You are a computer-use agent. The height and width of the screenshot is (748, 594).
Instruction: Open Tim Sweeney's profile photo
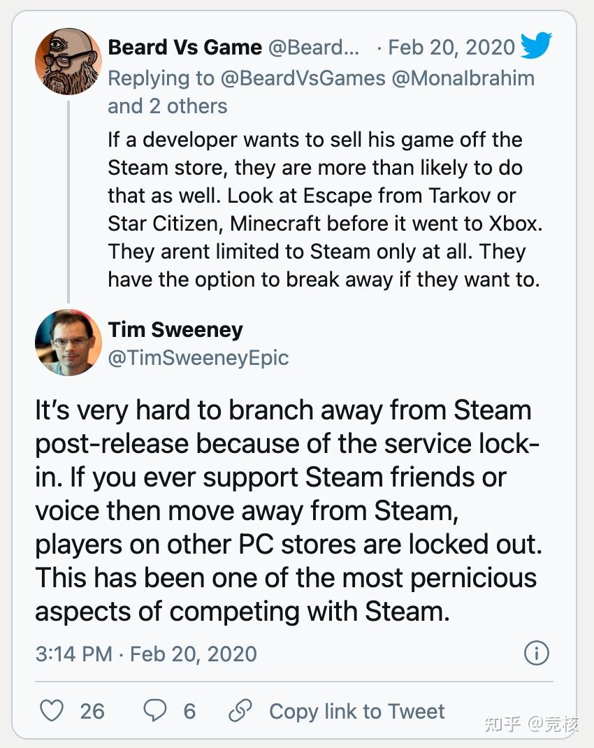(68, 343)
